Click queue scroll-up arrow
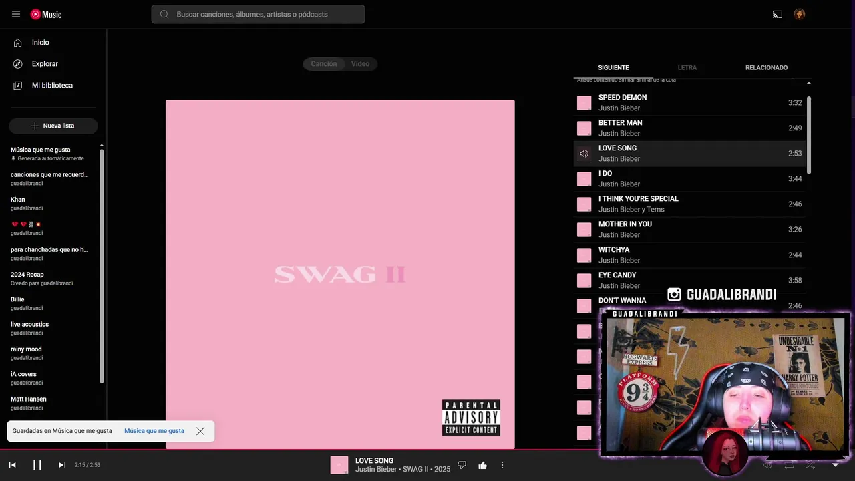The height and width of the screenshot is (481, 855). (x=809, y=83)
